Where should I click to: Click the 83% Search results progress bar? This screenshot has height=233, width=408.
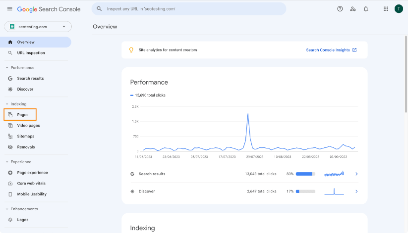(305, 174)
